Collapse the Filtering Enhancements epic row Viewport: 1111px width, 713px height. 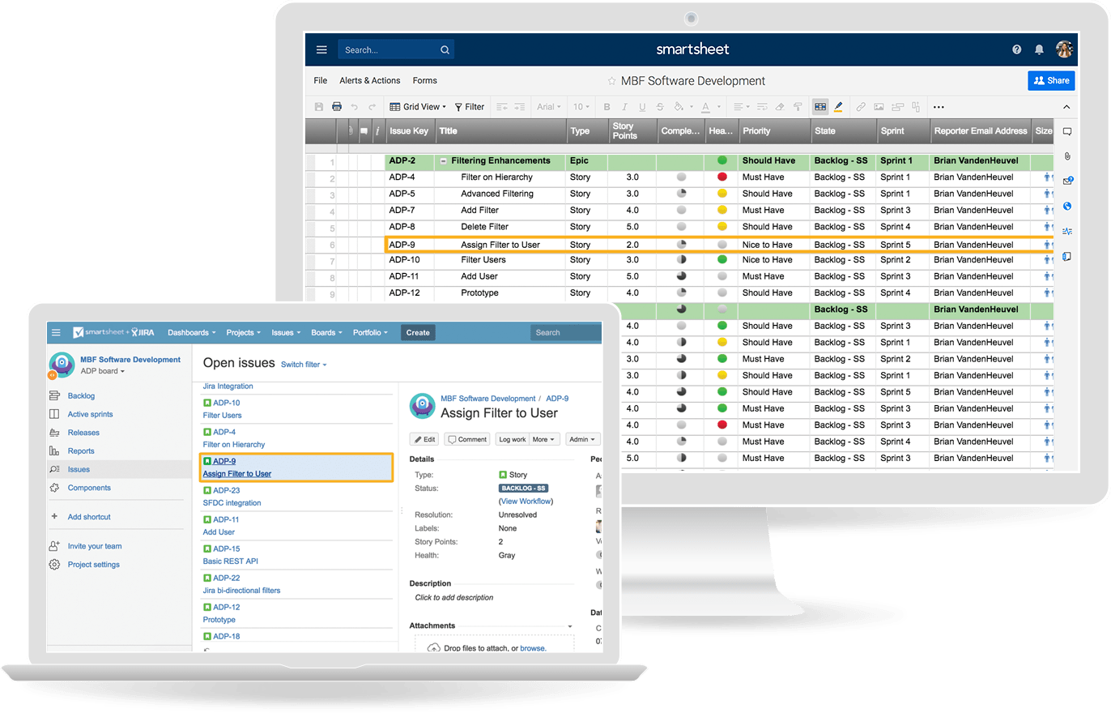tap(443, 161)
